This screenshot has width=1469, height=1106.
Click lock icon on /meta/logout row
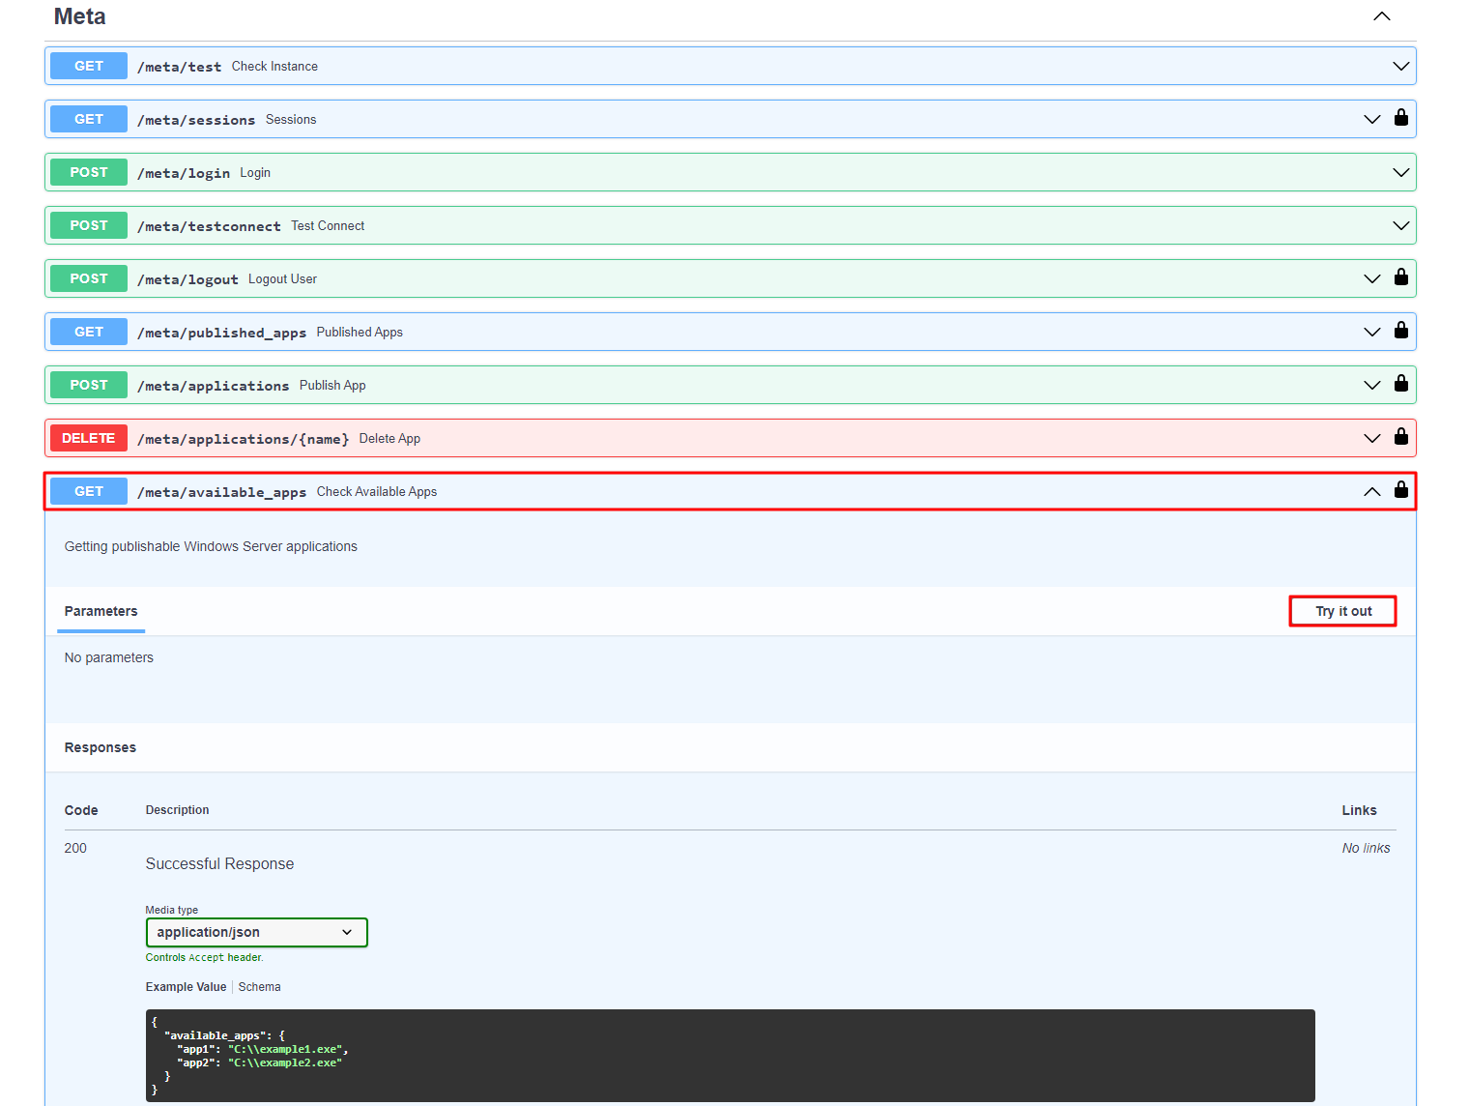point(1400,277)
